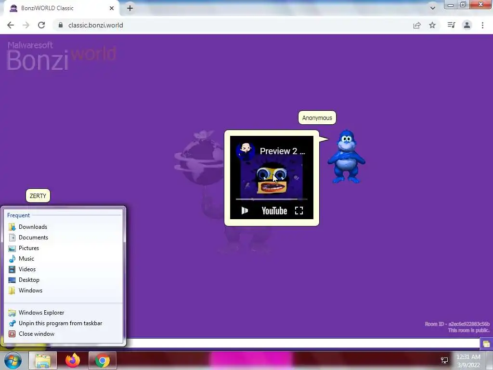The height and width of the screenshot is (370, 493).
Task: Open the Windows Start button
Action: (x=13, y=360)
